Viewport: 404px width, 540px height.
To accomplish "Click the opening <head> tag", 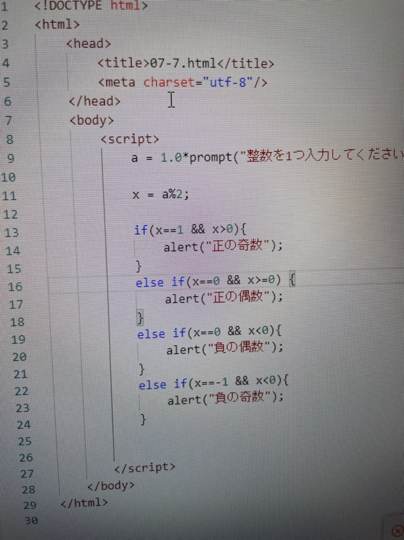I will pyautogui.click(x=88, y=44).
